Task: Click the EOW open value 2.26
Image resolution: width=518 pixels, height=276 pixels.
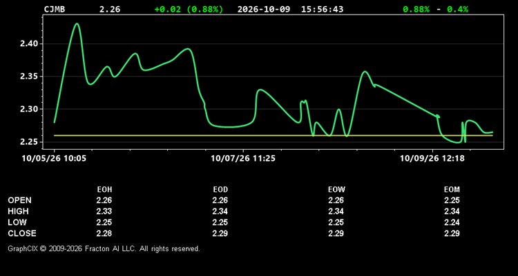Action: coord(336,200)
